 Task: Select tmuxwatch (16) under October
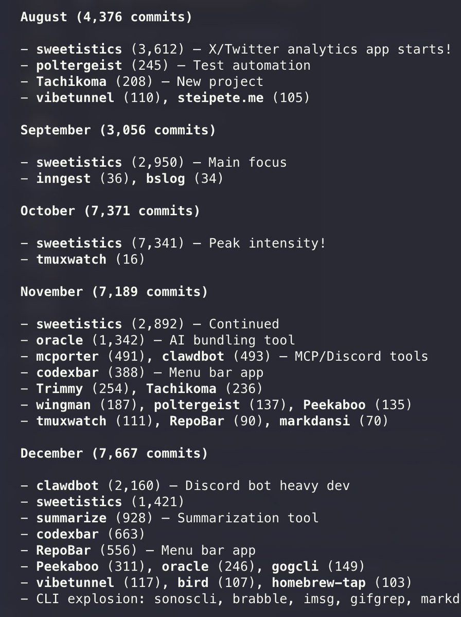click(x=91, y=259)
